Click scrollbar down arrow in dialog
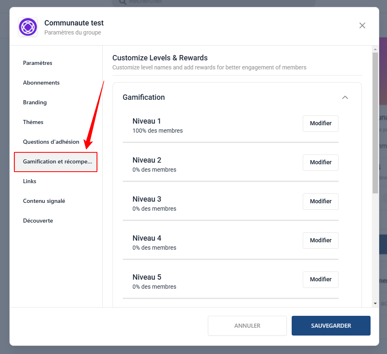Viewport: 387px width, 354px height. (x=375, y=303)
